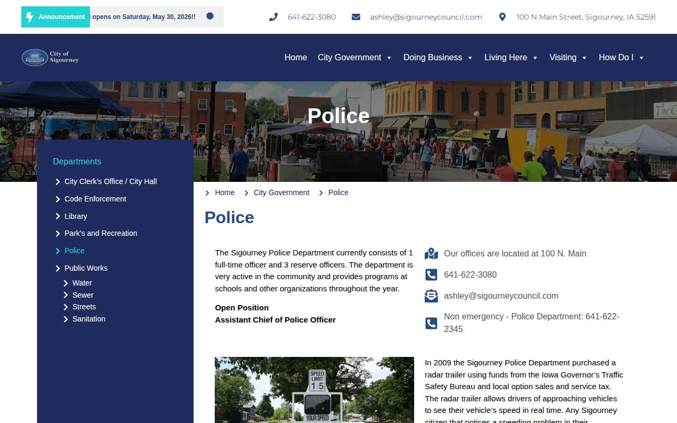Open the City Government menu

click(350, 58)
